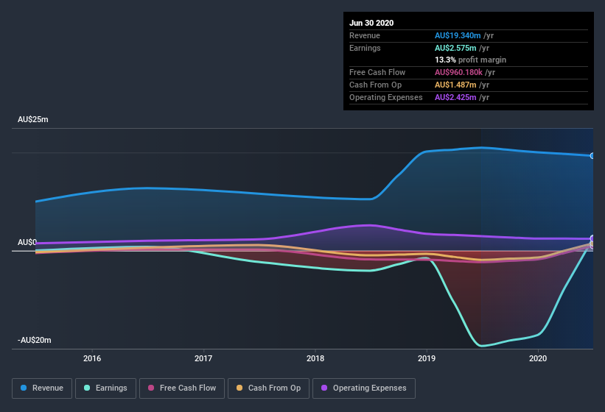Viewport: 605px width, 412px height.
Task: Click the 2020 x-axis label
Action: pos(538,358)
